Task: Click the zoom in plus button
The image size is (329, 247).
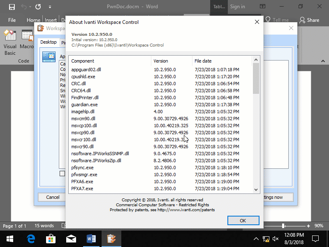Action: click(308, 226)
